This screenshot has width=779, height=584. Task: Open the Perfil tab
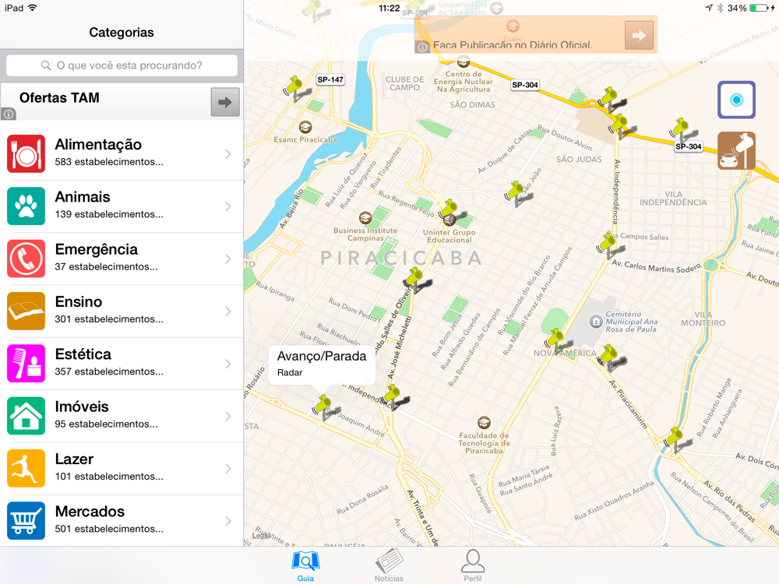[x=473, y=565]
